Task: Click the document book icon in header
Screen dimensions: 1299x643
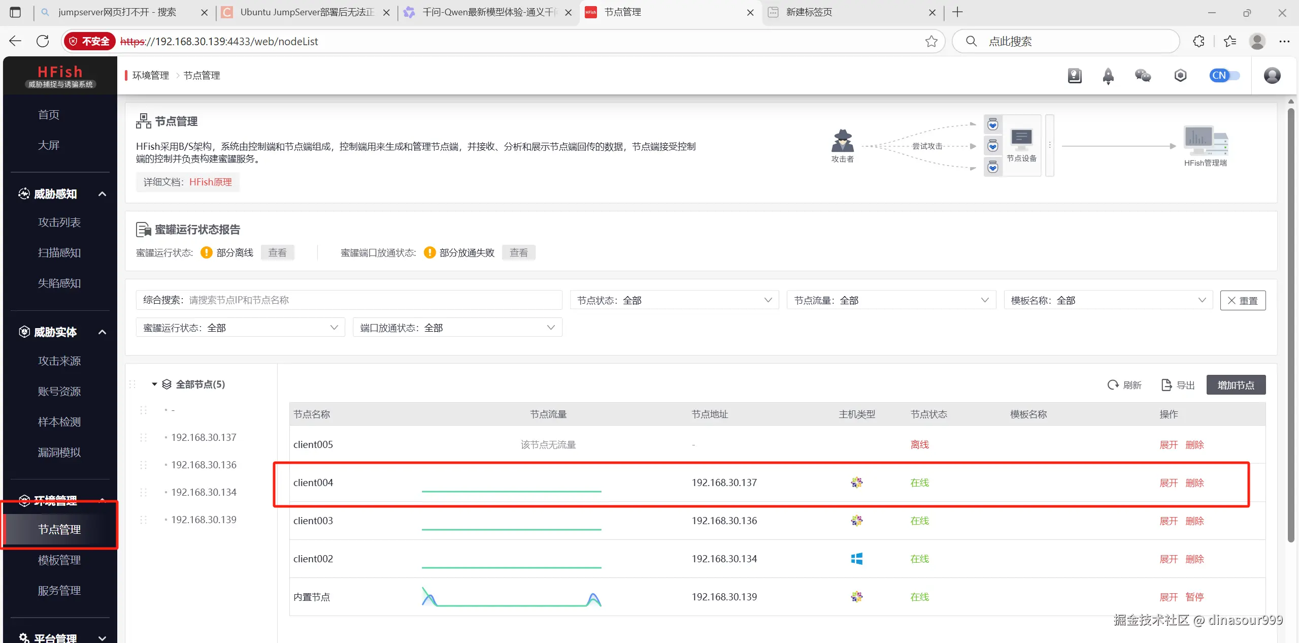Action: (1074, 76)
